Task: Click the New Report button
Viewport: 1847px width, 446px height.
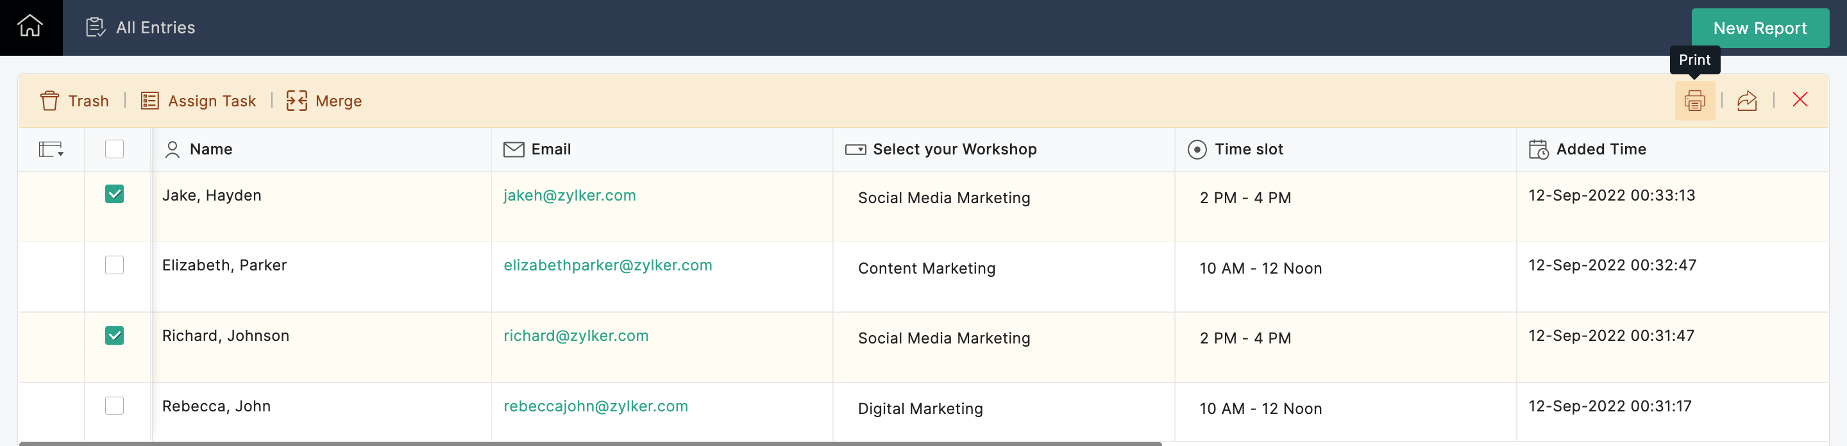Action: click(x=1760, y=28)
